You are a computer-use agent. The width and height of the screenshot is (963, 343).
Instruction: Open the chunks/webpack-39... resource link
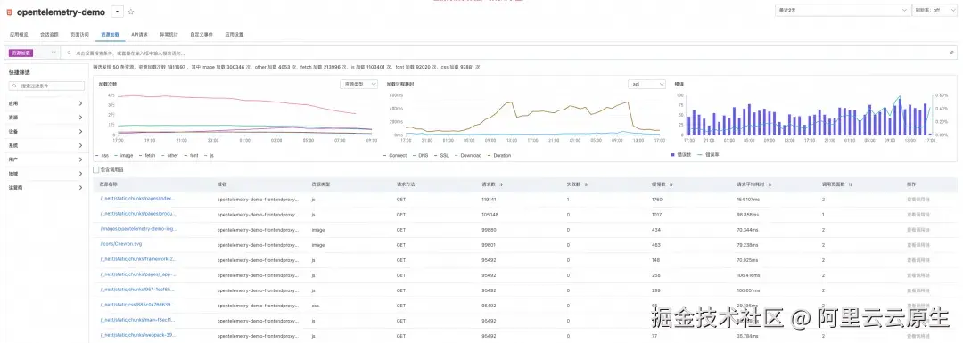click(137, 335)
